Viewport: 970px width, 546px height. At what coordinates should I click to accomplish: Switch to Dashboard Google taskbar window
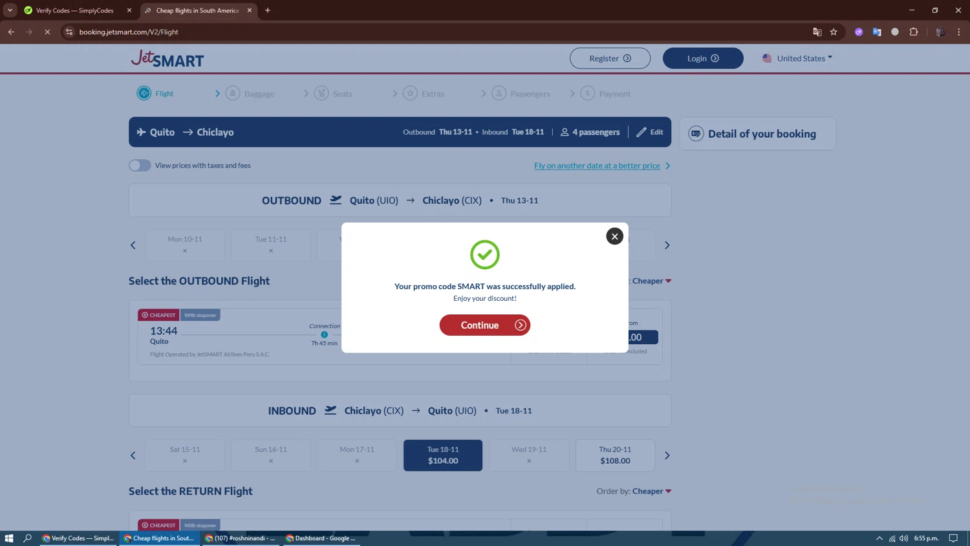coord(321,538)
